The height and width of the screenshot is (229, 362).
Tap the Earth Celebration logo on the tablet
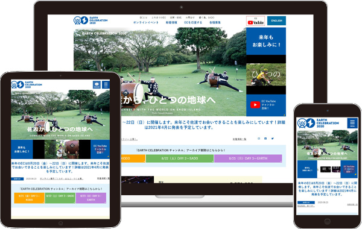[27, 84]
